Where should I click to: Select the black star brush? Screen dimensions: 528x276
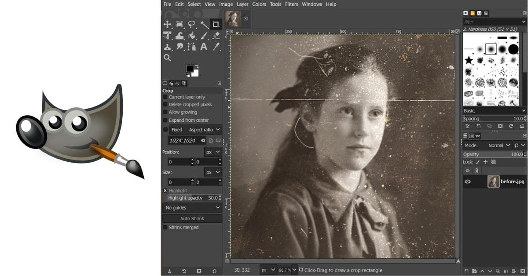point(469,60)
